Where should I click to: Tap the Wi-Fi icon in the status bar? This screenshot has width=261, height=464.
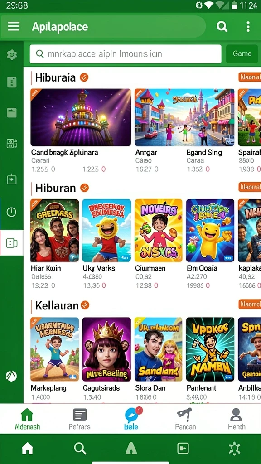(209, 5)
